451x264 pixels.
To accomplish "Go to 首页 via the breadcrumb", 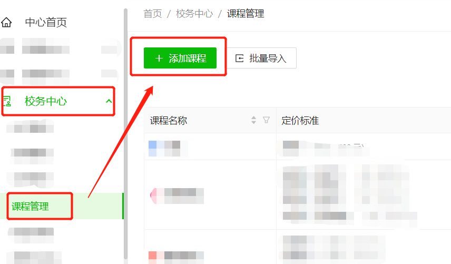I will click(x=152, y=14).
